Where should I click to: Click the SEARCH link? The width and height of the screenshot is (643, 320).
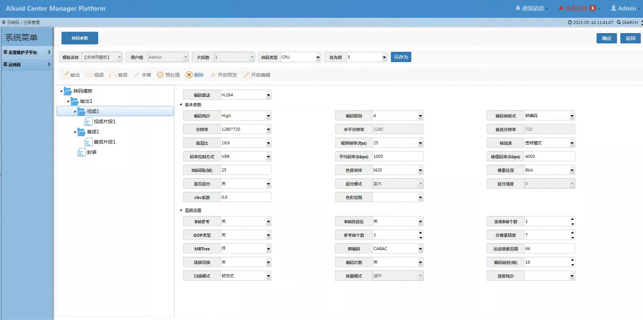[x=627, y=22]
